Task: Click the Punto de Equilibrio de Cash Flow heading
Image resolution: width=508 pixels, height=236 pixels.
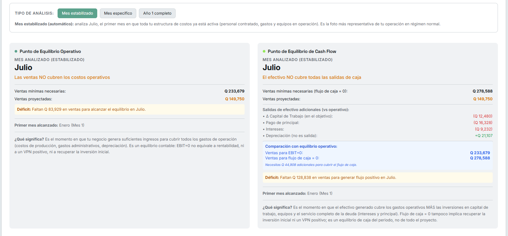Action: [x=302, y=51]
